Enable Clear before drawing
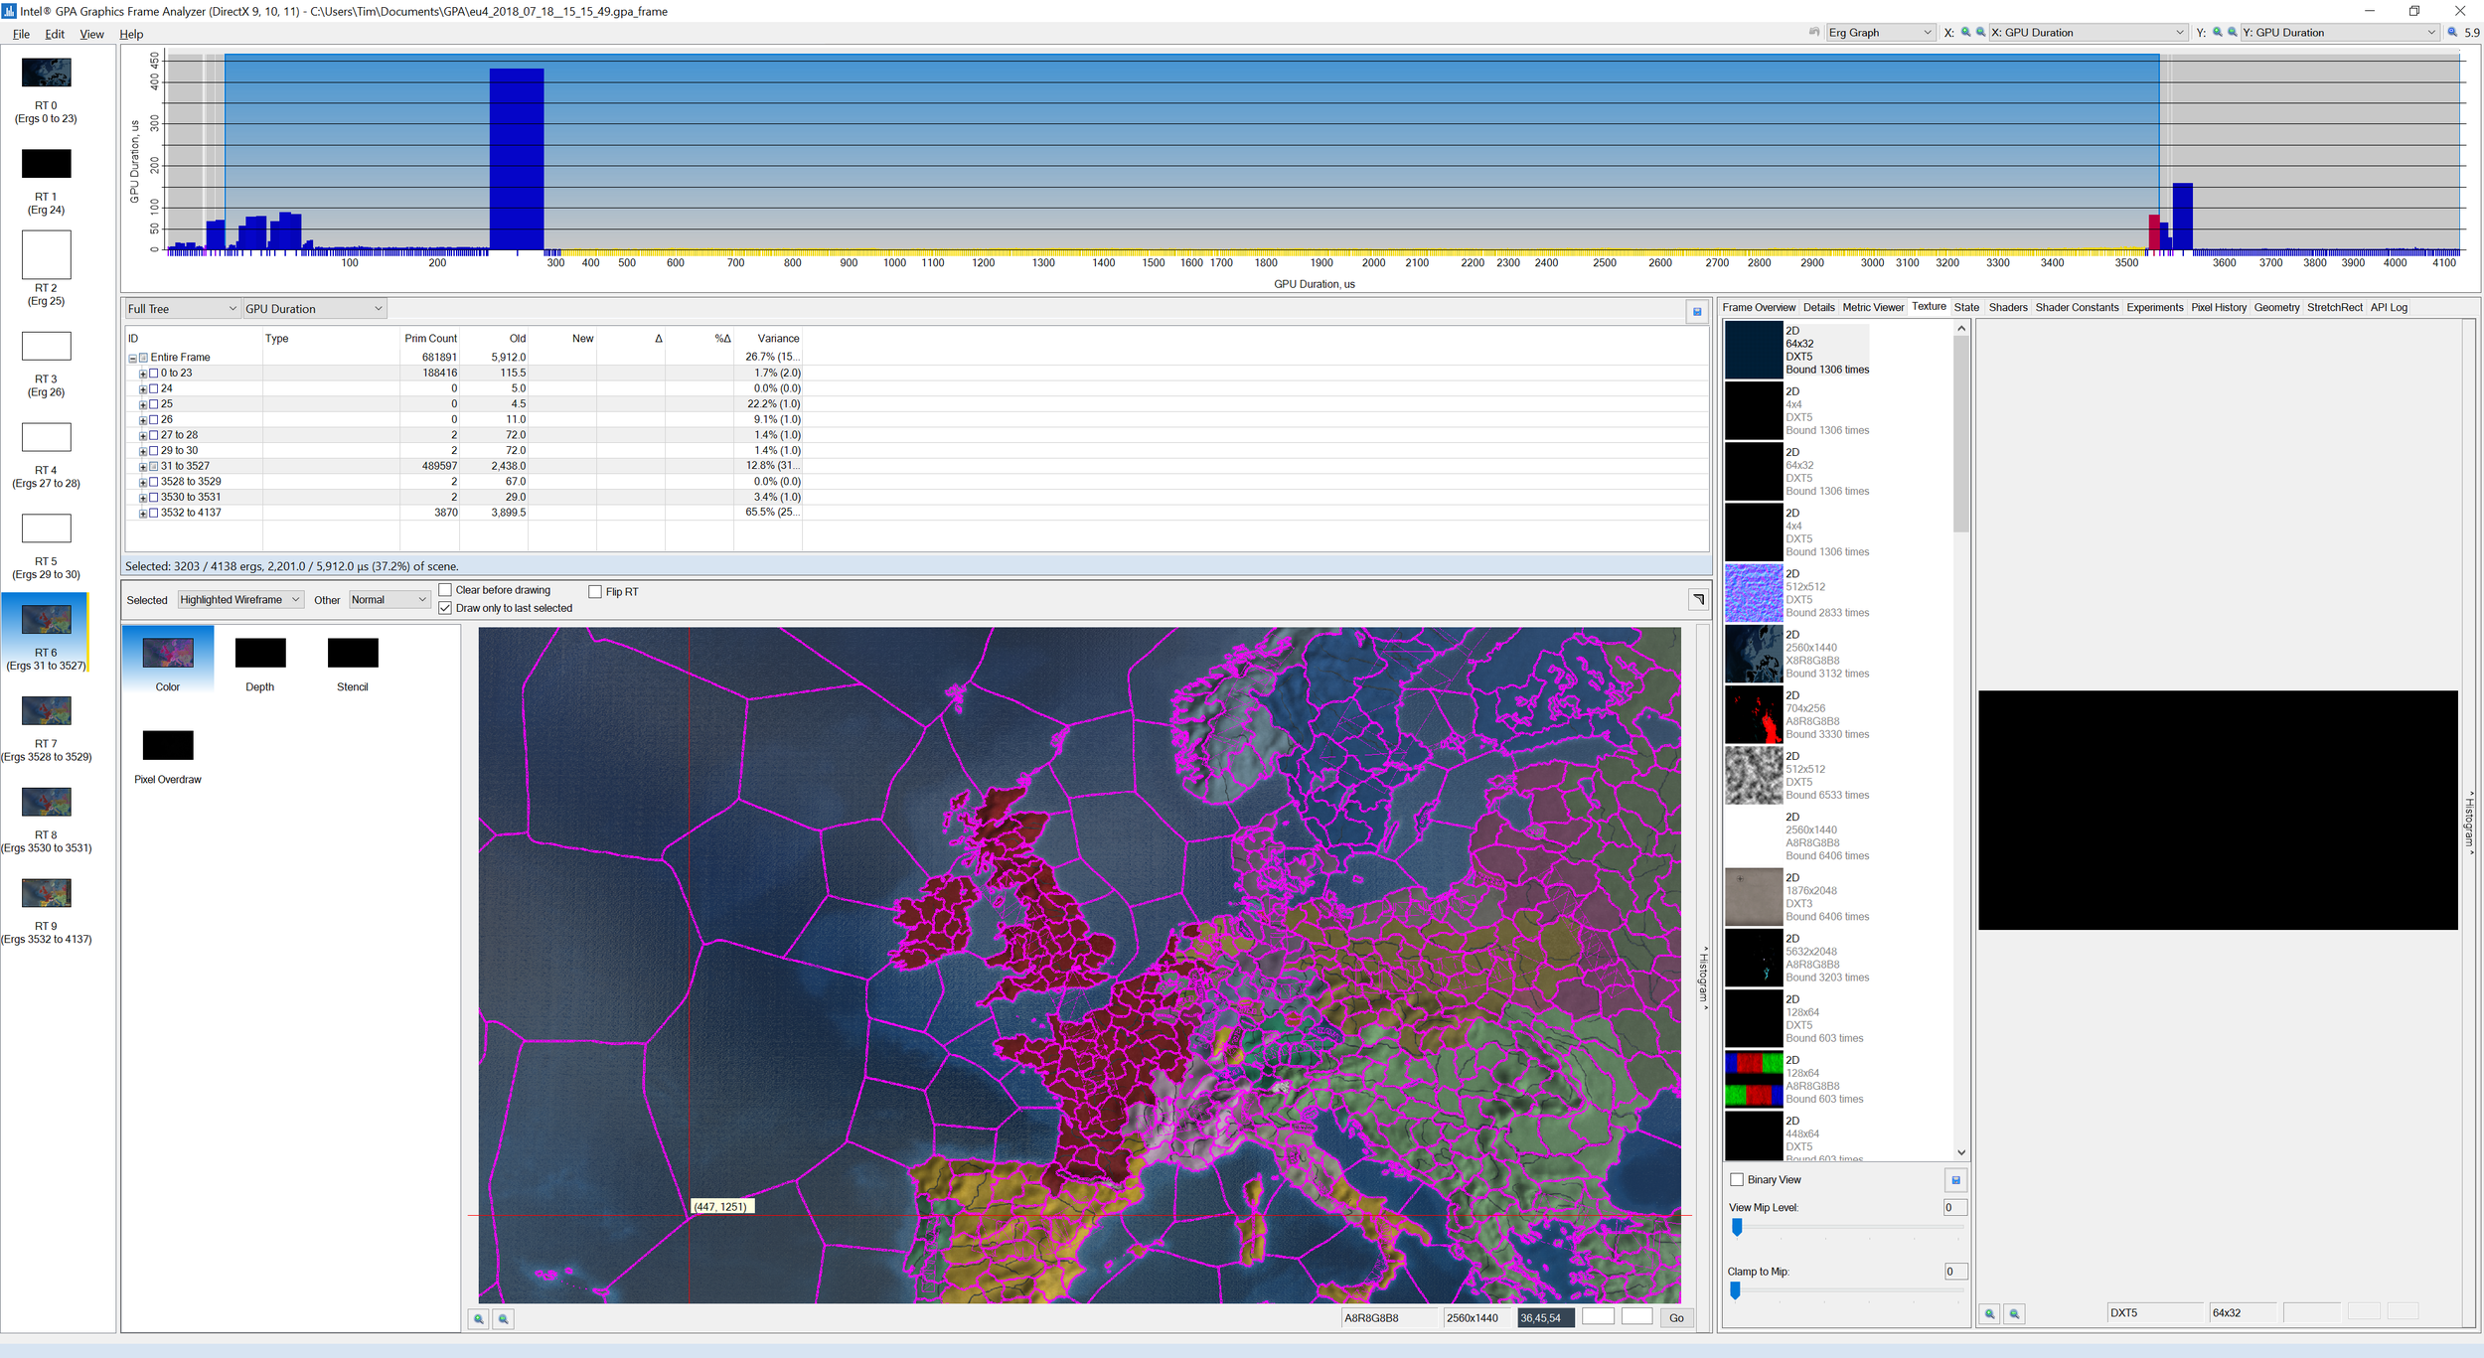Screen dimensions: 2484x1358 (445, 590)
